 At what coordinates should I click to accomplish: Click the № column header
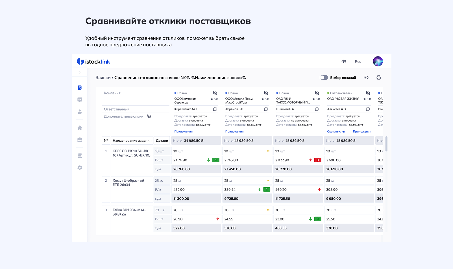[106, 140]
